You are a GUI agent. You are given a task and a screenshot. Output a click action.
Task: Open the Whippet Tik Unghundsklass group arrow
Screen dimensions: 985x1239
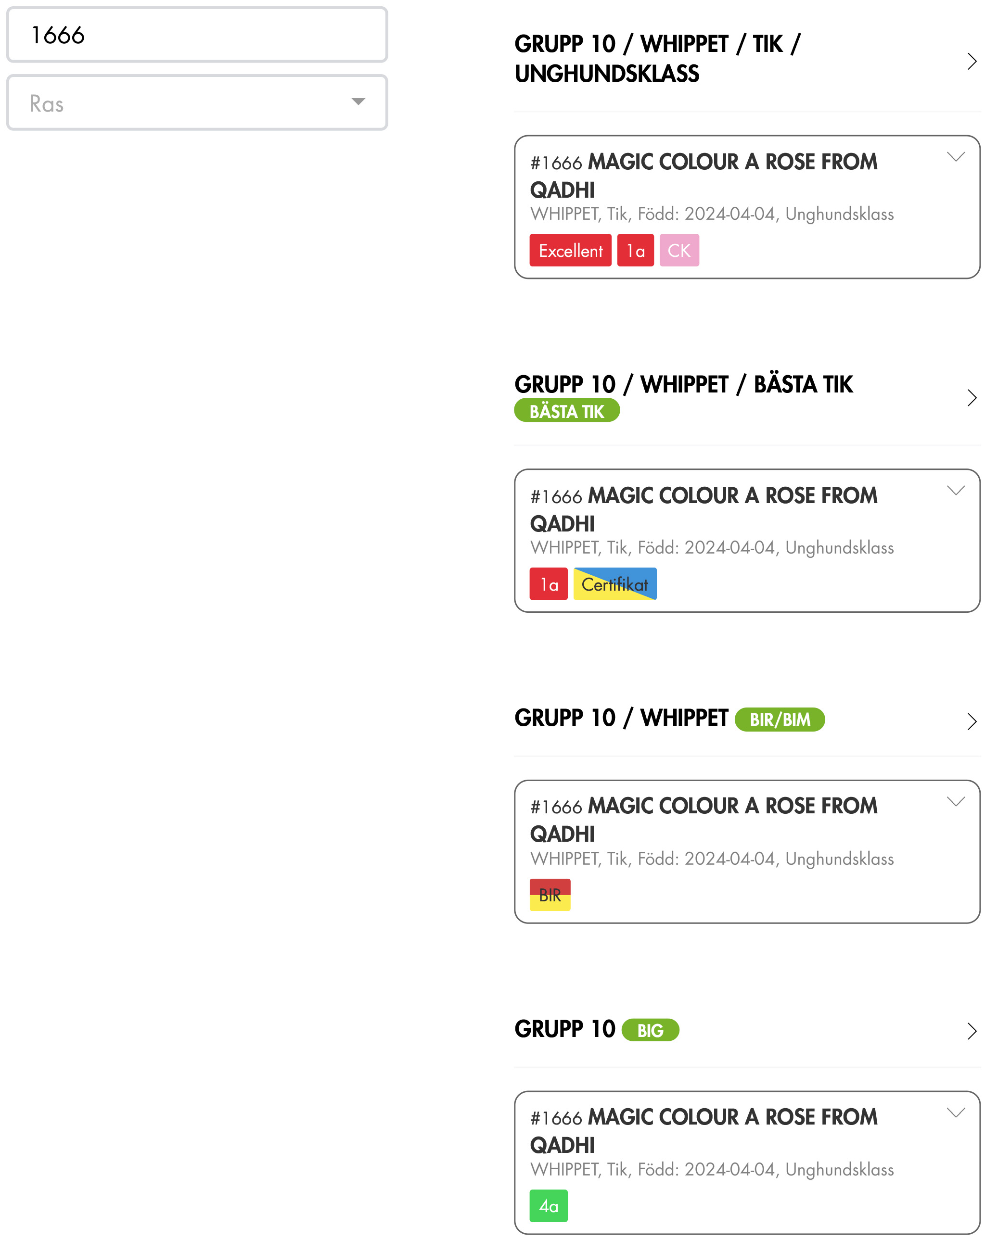point(971,62)
